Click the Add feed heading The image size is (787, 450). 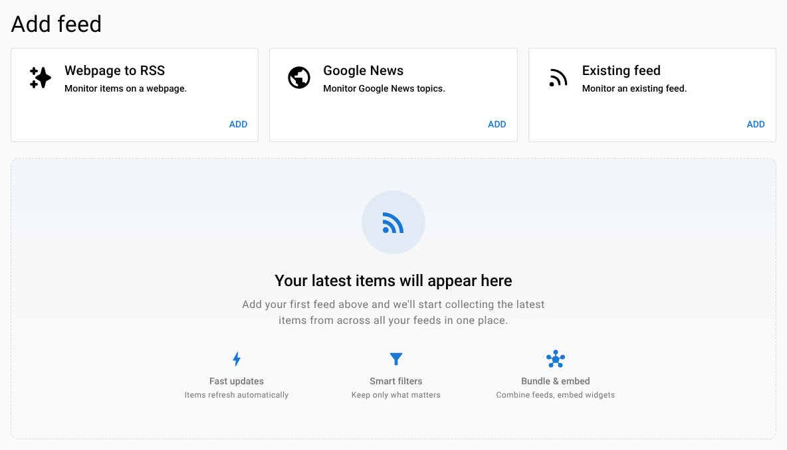point(56,24)
